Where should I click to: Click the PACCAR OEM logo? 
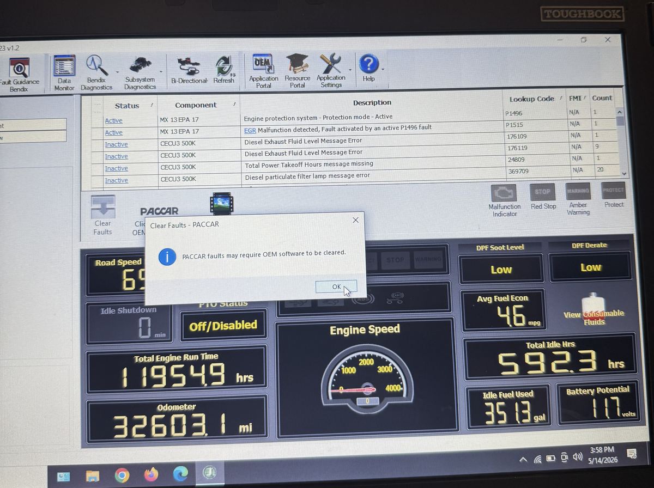coord(159,211)
